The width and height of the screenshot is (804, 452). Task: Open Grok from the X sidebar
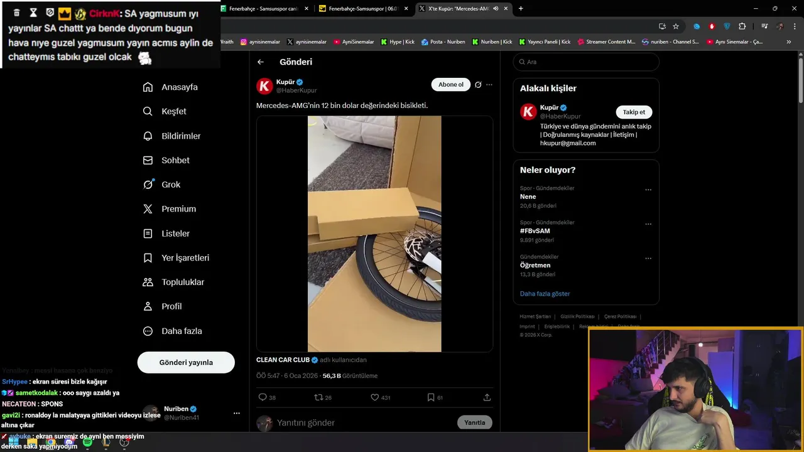[x=162, y=185]
